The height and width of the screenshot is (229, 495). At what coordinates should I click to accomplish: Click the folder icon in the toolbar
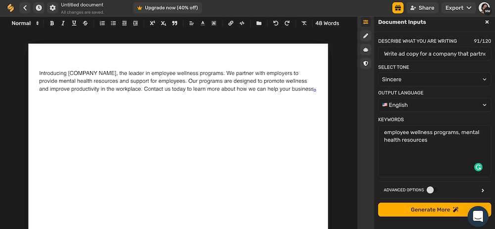click(259, 23)
